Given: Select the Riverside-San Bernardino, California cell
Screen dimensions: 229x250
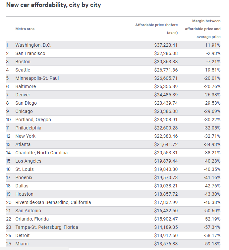Looking at the screenshot, I should pyautogui.click(x=53, y=202).
